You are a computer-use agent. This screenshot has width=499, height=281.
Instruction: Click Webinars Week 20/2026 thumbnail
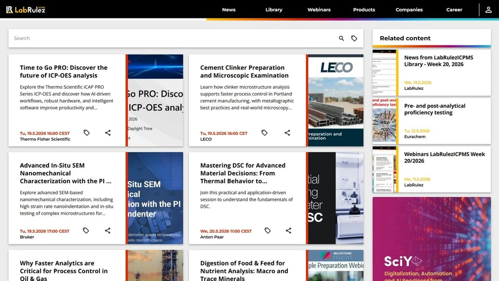pos(384,169)
